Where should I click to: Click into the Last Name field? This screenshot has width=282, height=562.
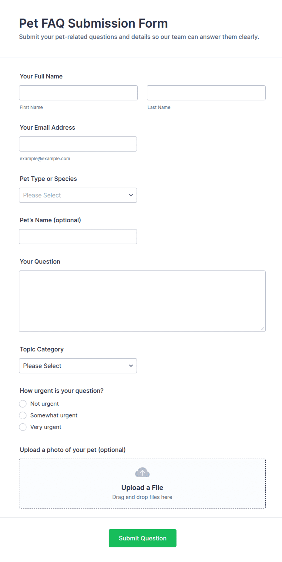[206, 93]
